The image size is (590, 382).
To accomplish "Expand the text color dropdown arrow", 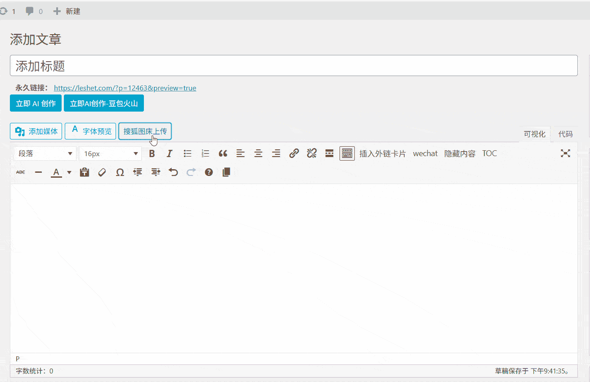I will point(69,172).
